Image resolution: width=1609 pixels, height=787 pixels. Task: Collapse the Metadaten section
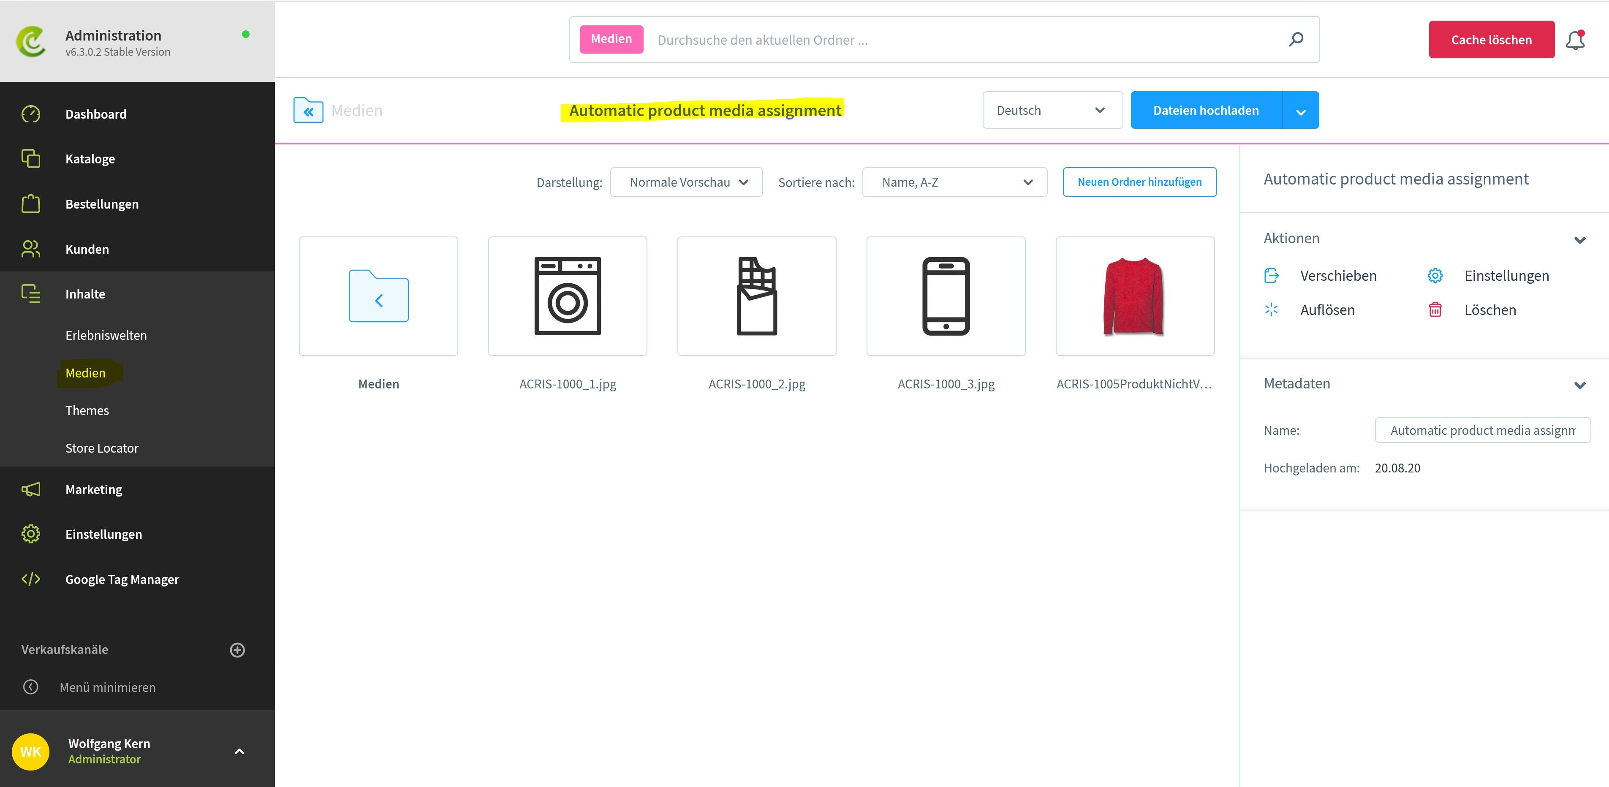[x=1579, y=385]
